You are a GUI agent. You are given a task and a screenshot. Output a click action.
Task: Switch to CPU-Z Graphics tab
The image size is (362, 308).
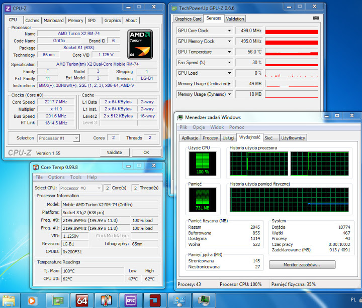(x=113, y=21)
